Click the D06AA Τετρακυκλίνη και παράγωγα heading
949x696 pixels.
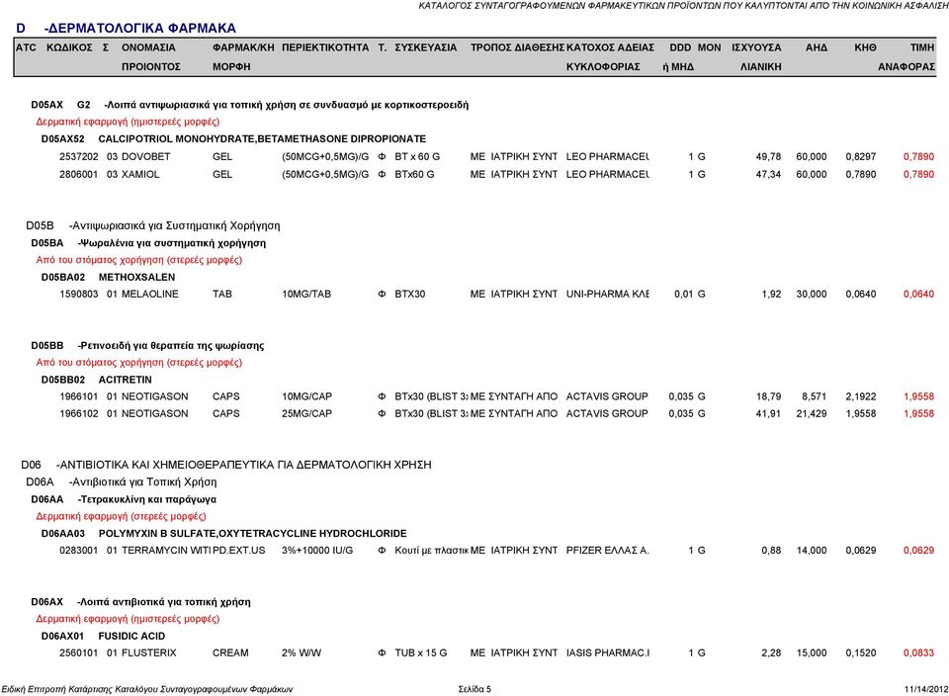tap(125, 500)
